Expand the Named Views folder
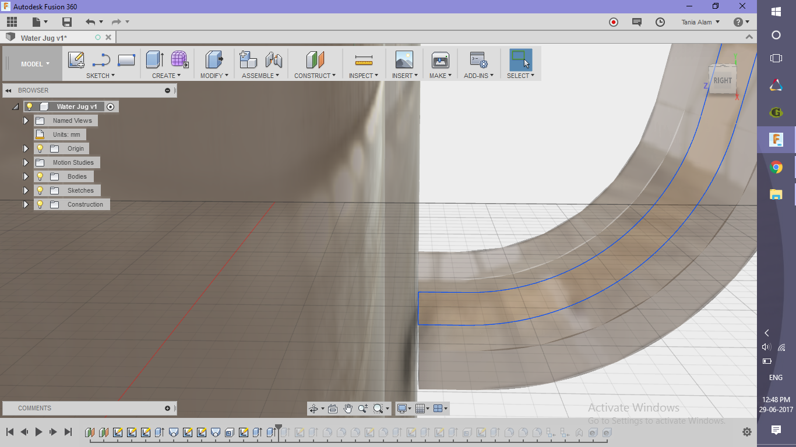The width and height of the screenshot is (796, 447). pyautogui.click(x=26, y=120)
